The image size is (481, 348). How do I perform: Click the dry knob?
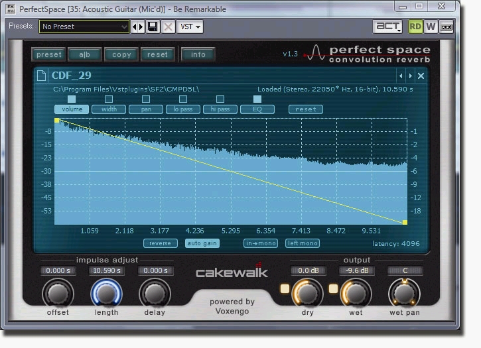(x=307, y=293)
